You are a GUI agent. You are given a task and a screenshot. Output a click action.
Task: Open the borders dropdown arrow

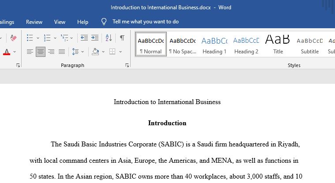[x=120, y=52]
